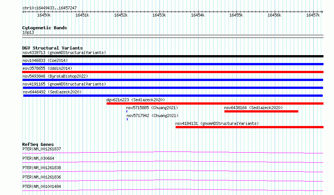Open the nsv4191165 (gnomADStructuralVariants) label
334x195 pixels.
coord(64,84)
